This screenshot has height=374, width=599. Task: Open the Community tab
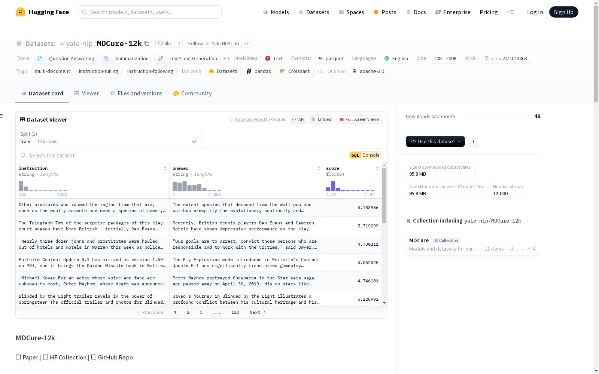point(192,93)
